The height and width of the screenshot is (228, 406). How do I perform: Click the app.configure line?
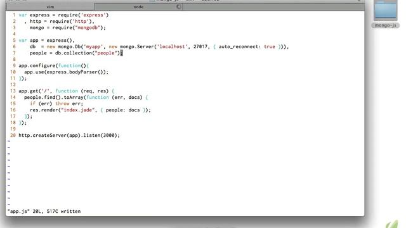pos(53,66)
